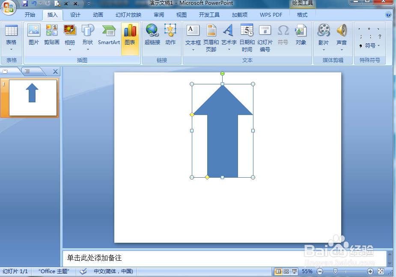Open the Review (审阅) tab
Image resolution: width=396 pixels, height=277 pixels.
click(159, 15)
